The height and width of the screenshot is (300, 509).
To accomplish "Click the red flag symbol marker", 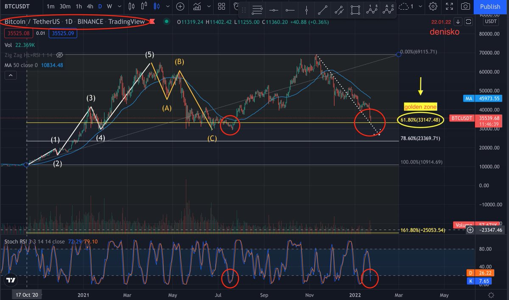I will 153,22.
